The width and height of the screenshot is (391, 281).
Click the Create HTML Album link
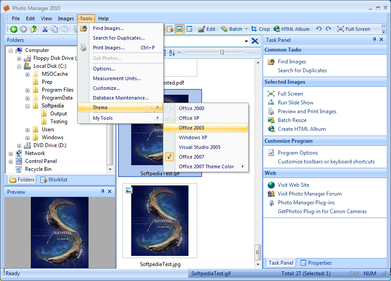tap(302, 129)
